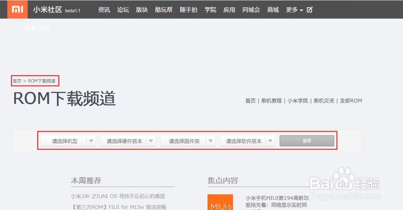The width and height of the screenshot is (403, 210).
Task: Open 学院 in top navigation
Action: 210,10
